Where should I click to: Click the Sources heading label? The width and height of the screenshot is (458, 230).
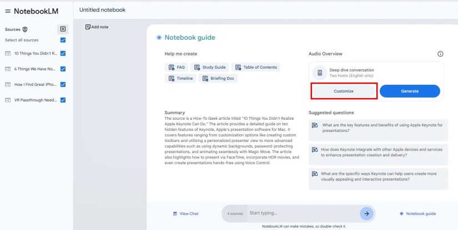[13, 29]
